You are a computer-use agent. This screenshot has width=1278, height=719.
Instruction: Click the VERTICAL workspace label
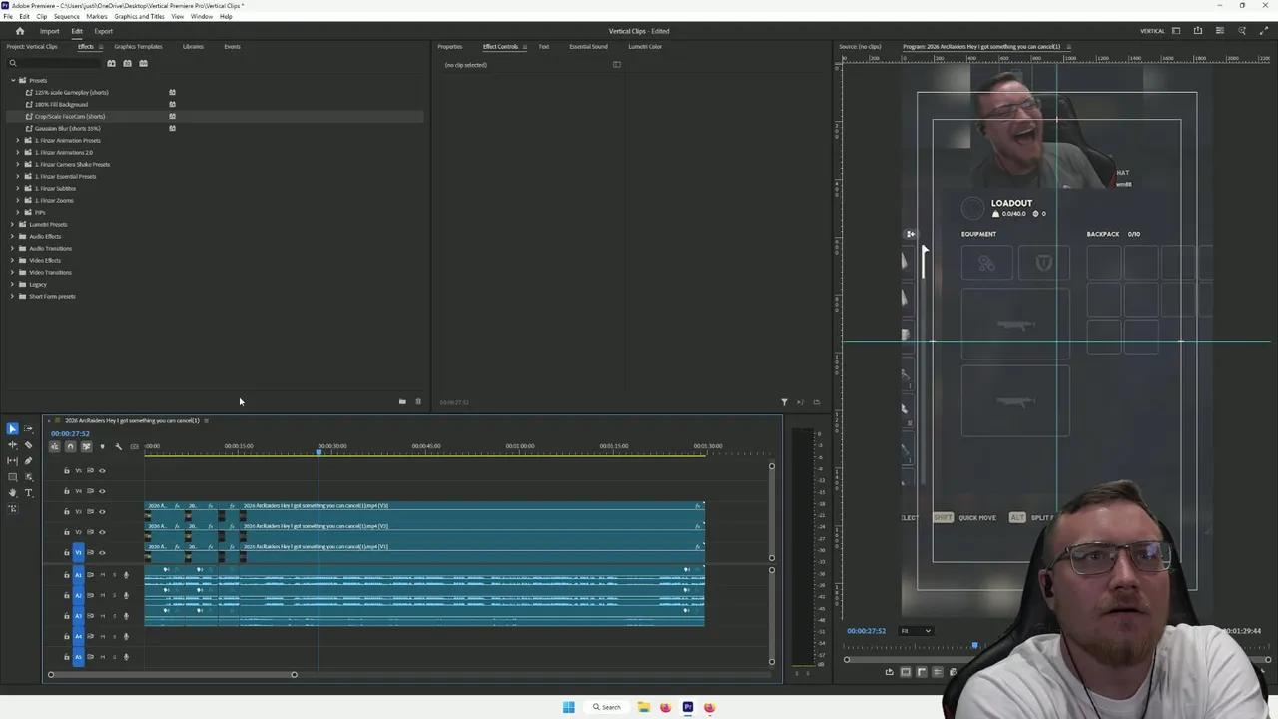click(x=1152, y=31)
